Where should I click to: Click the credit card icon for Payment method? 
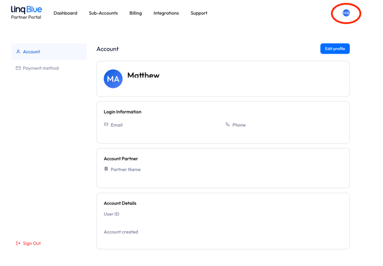point(18,68)
